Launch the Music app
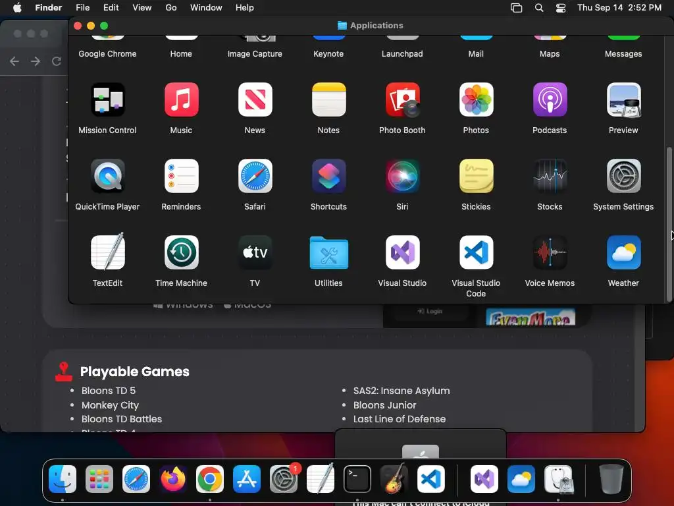This screenshot has width=674, height=506. [x=182, y=100]
